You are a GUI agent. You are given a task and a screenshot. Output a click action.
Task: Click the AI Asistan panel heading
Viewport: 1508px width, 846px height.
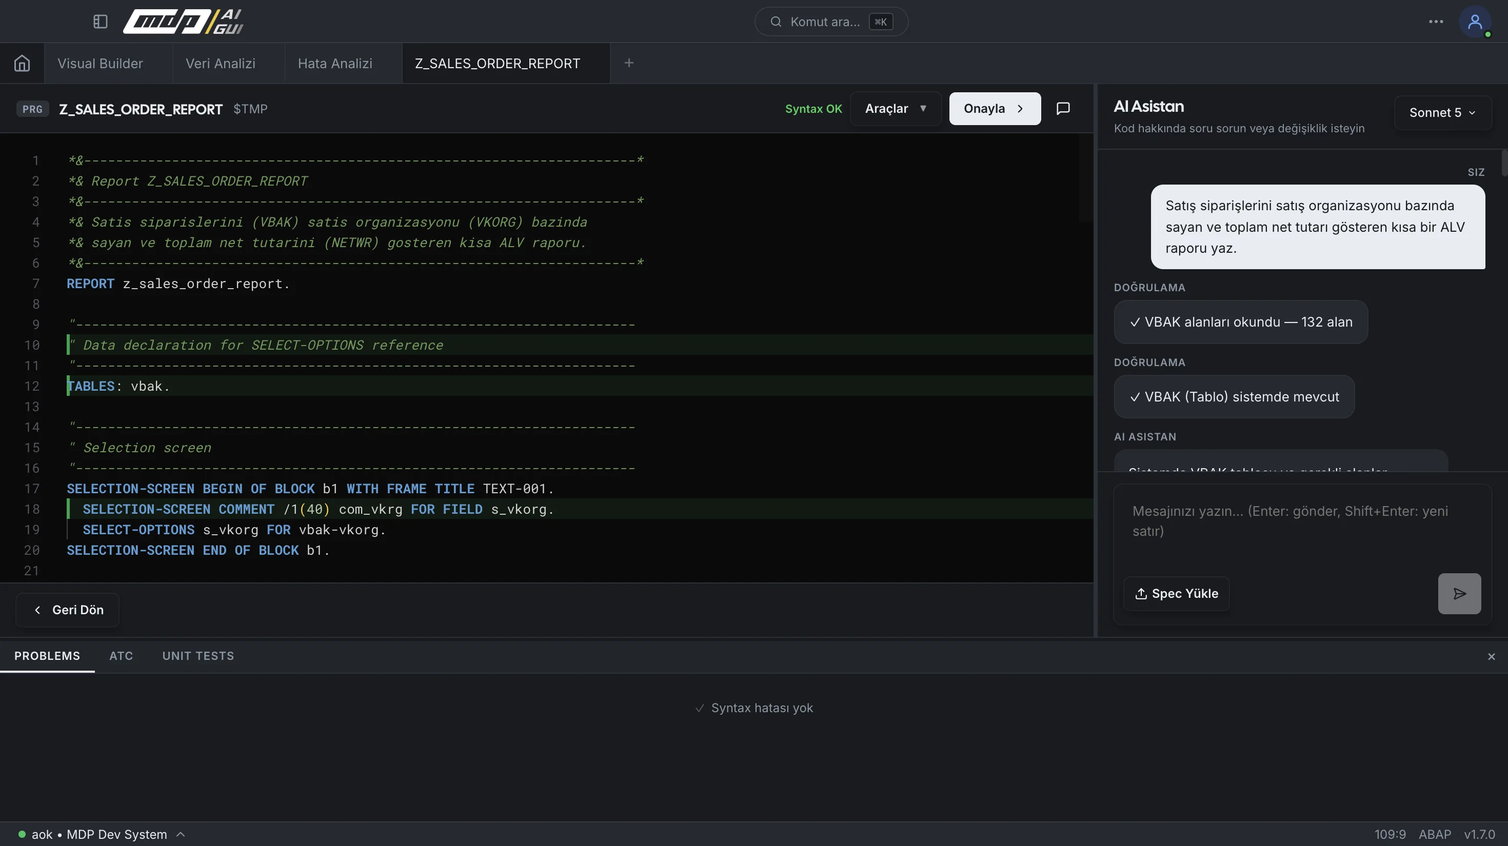[1148, 107]
